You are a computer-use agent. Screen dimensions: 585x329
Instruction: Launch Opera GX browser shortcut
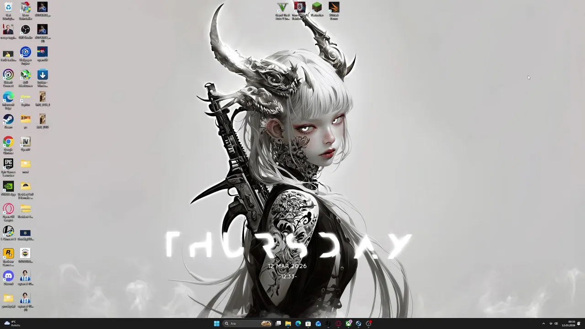(x=8, y=212)
